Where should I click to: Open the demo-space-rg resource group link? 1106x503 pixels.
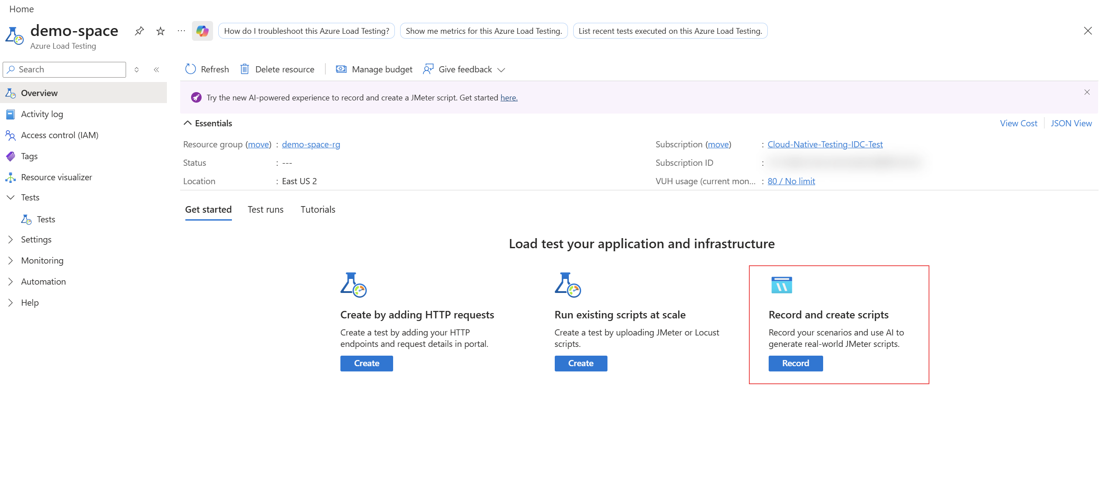311,144
